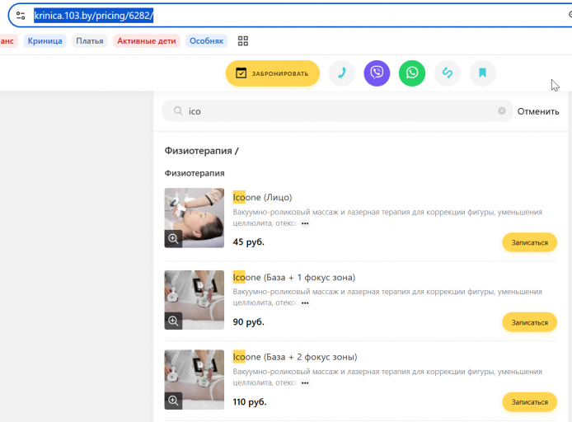
Task: Open the WhatsApp contact icon
Action: [412, 73]
